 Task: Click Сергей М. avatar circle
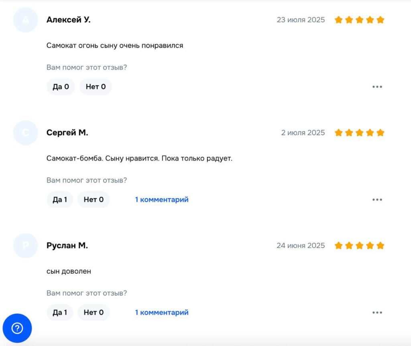25,132
